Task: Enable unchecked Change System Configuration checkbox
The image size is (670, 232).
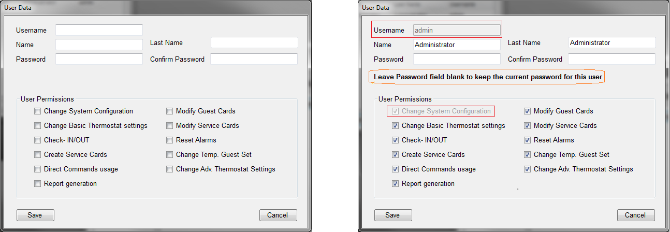Action: [x=37, y=111]
